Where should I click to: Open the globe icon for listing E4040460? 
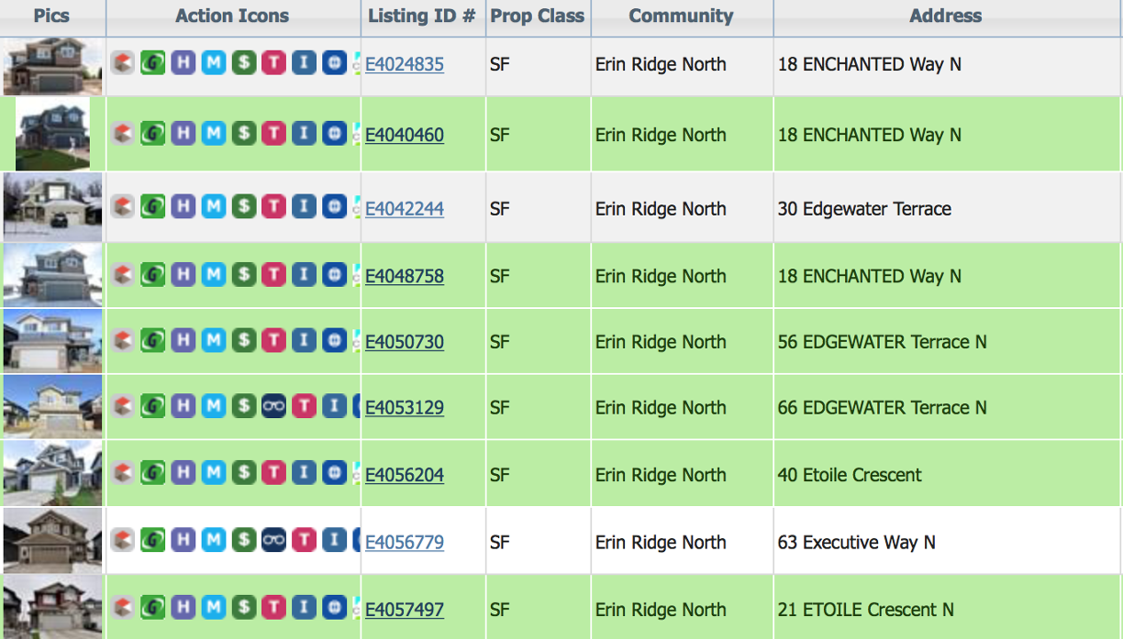[335, 134]
